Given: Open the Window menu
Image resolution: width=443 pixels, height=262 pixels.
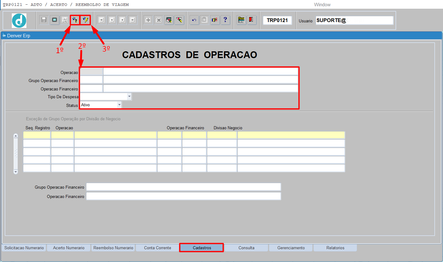Looking at the screenshot, I should (322, 5).
